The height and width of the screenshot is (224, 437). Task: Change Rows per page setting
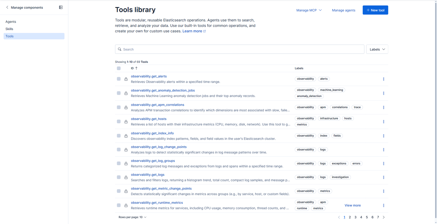[132, 217]
